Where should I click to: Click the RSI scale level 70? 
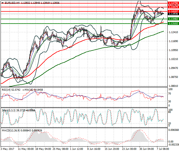click(170, 94)
